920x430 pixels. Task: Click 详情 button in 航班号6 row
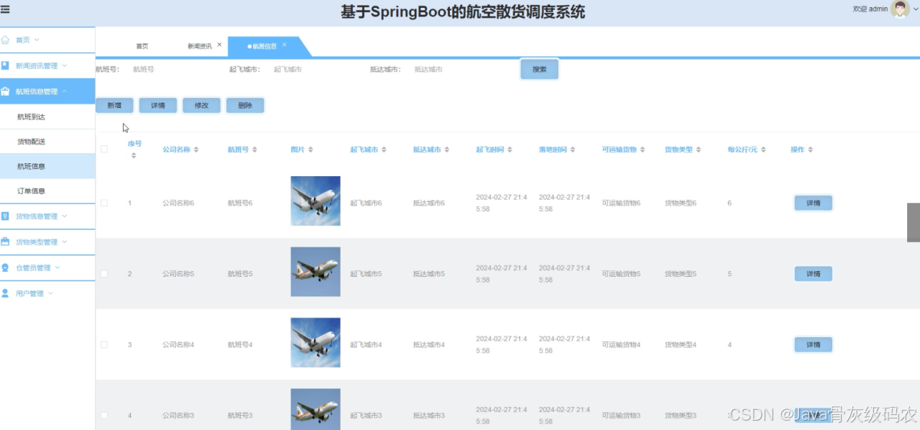point(813,203)
